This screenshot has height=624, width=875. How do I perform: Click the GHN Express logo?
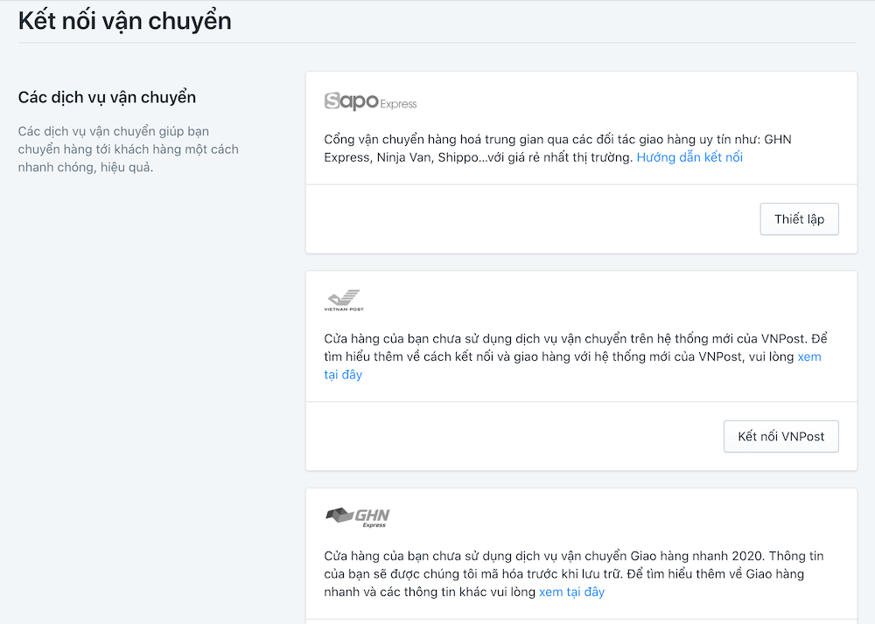coord(357,517)
